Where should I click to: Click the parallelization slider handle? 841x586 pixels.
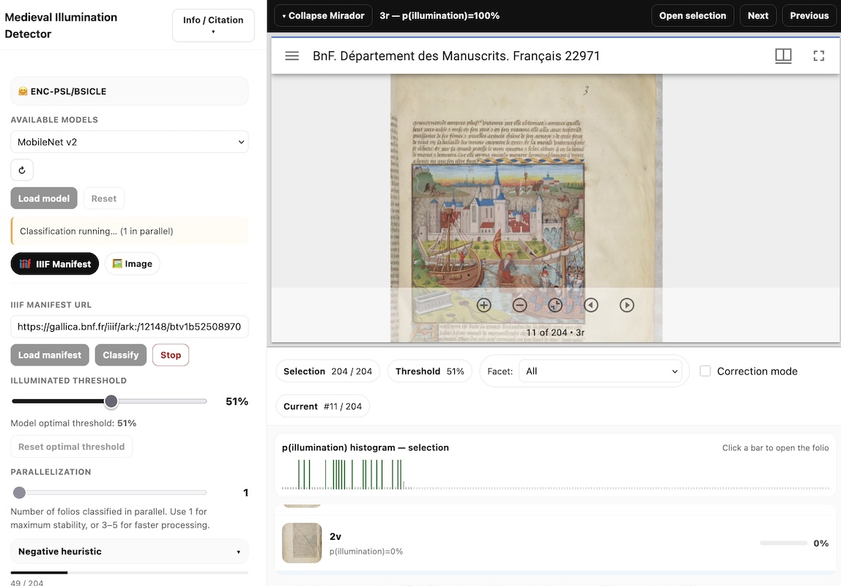point(19,492)
